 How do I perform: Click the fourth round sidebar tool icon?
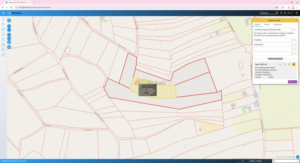[3, 34]
